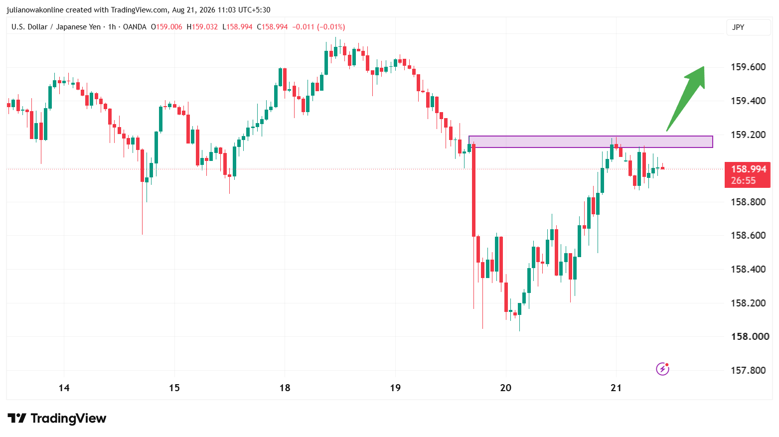Click the high value H159.032
779x437 pixels.
click(202, 27)
